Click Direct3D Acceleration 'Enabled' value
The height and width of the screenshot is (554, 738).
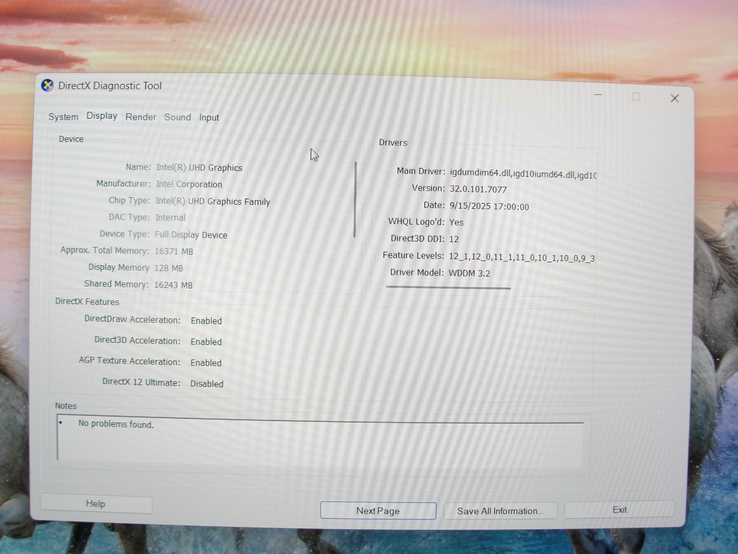(206, 342)
